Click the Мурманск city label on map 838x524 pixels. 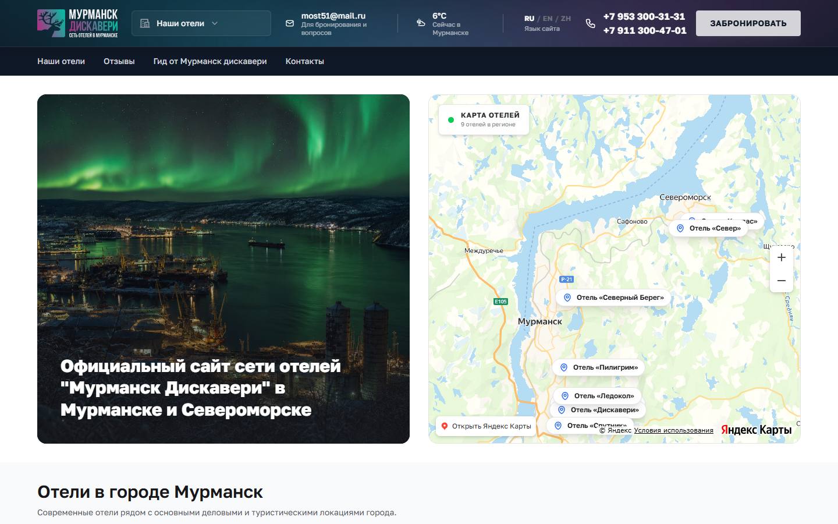pyautogui.click(x=540, y=321)
